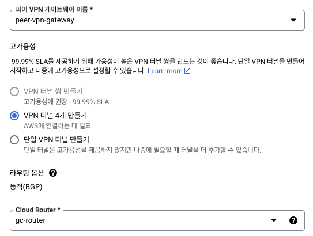The width and height of the screenshot is (313, 236).
Task: Open the peer VPN gateway dropdown arrow
Action: point(293,20)
